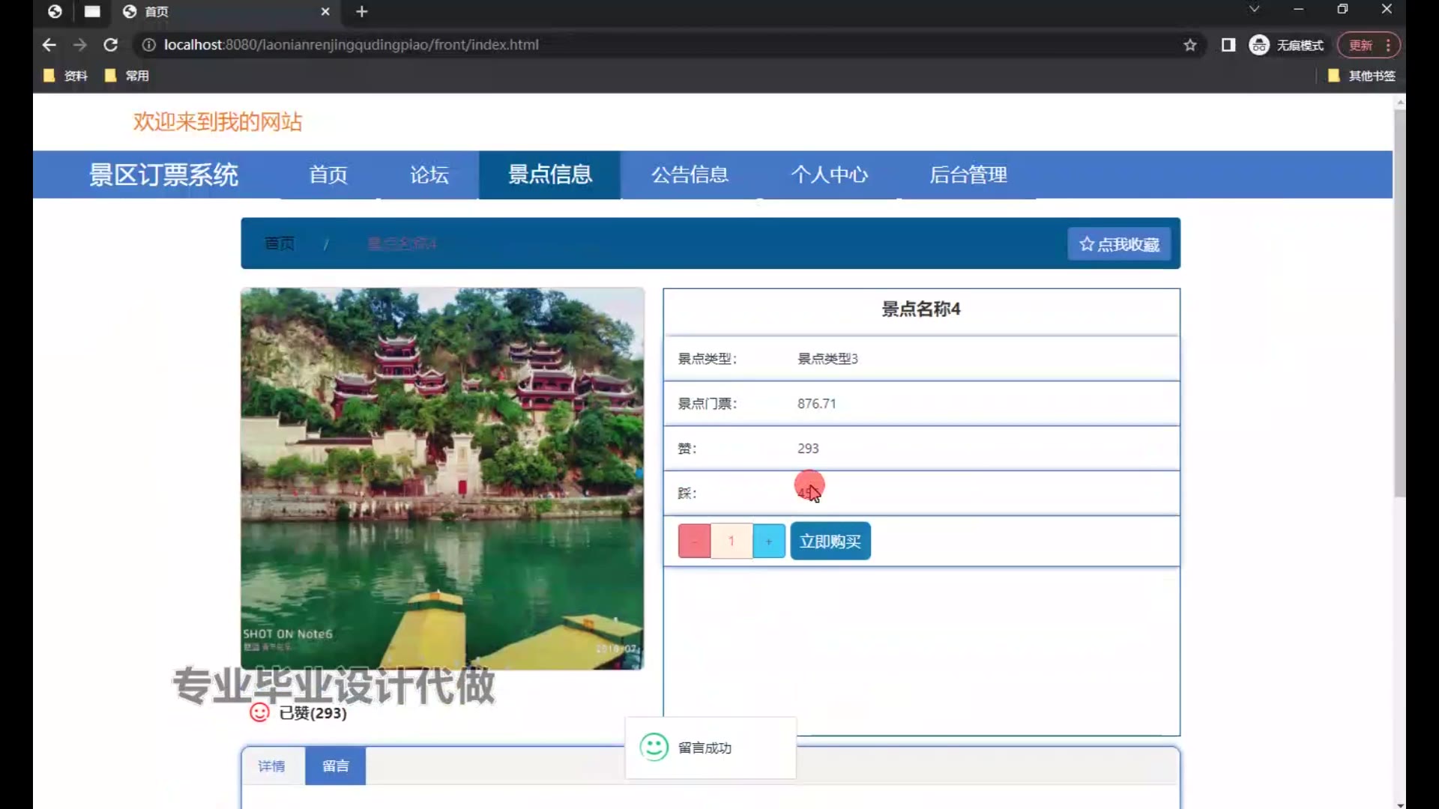Click the 景点类型3 value text

[x=827, y=359]
